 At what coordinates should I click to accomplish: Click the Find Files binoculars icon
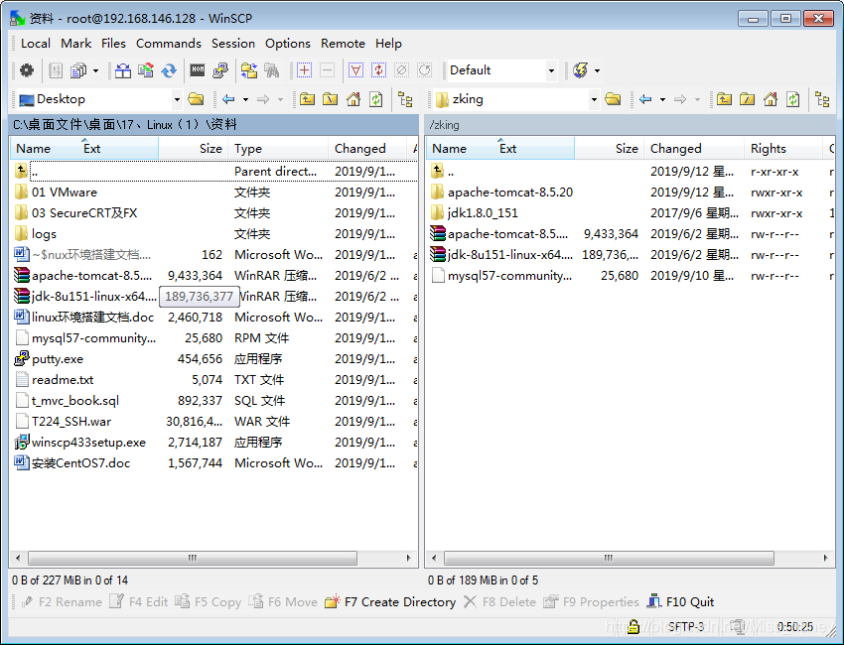coord(272,70)
